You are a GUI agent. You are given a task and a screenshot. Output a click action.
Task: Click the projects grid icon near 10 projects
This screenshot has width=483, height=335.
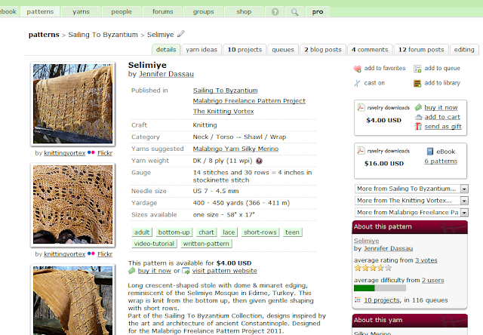pos(357,300)
